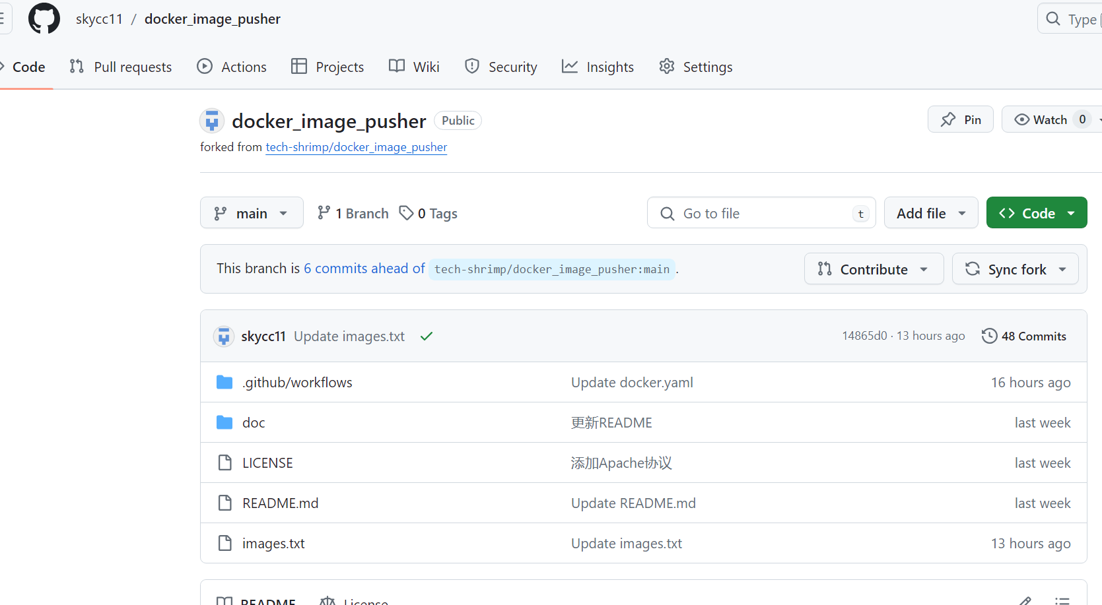Screen dimensions: 1102x605
Task: Switch to the Actions tab
Action: point(232,67)
